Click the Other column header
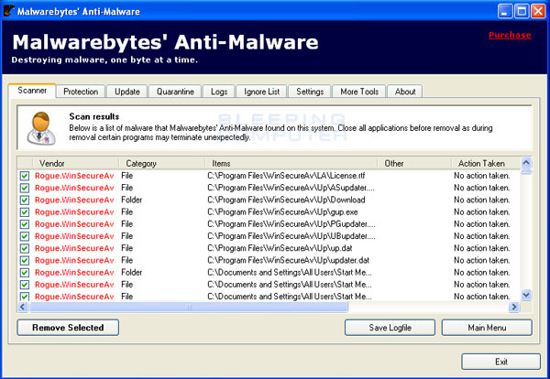Viewport: 550px width, 379px height. click(414, 163)
